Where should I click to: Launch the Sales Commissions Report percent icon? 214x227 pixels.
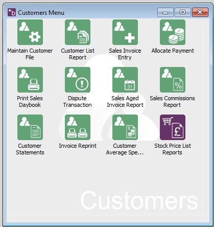(x=173, y=80)
